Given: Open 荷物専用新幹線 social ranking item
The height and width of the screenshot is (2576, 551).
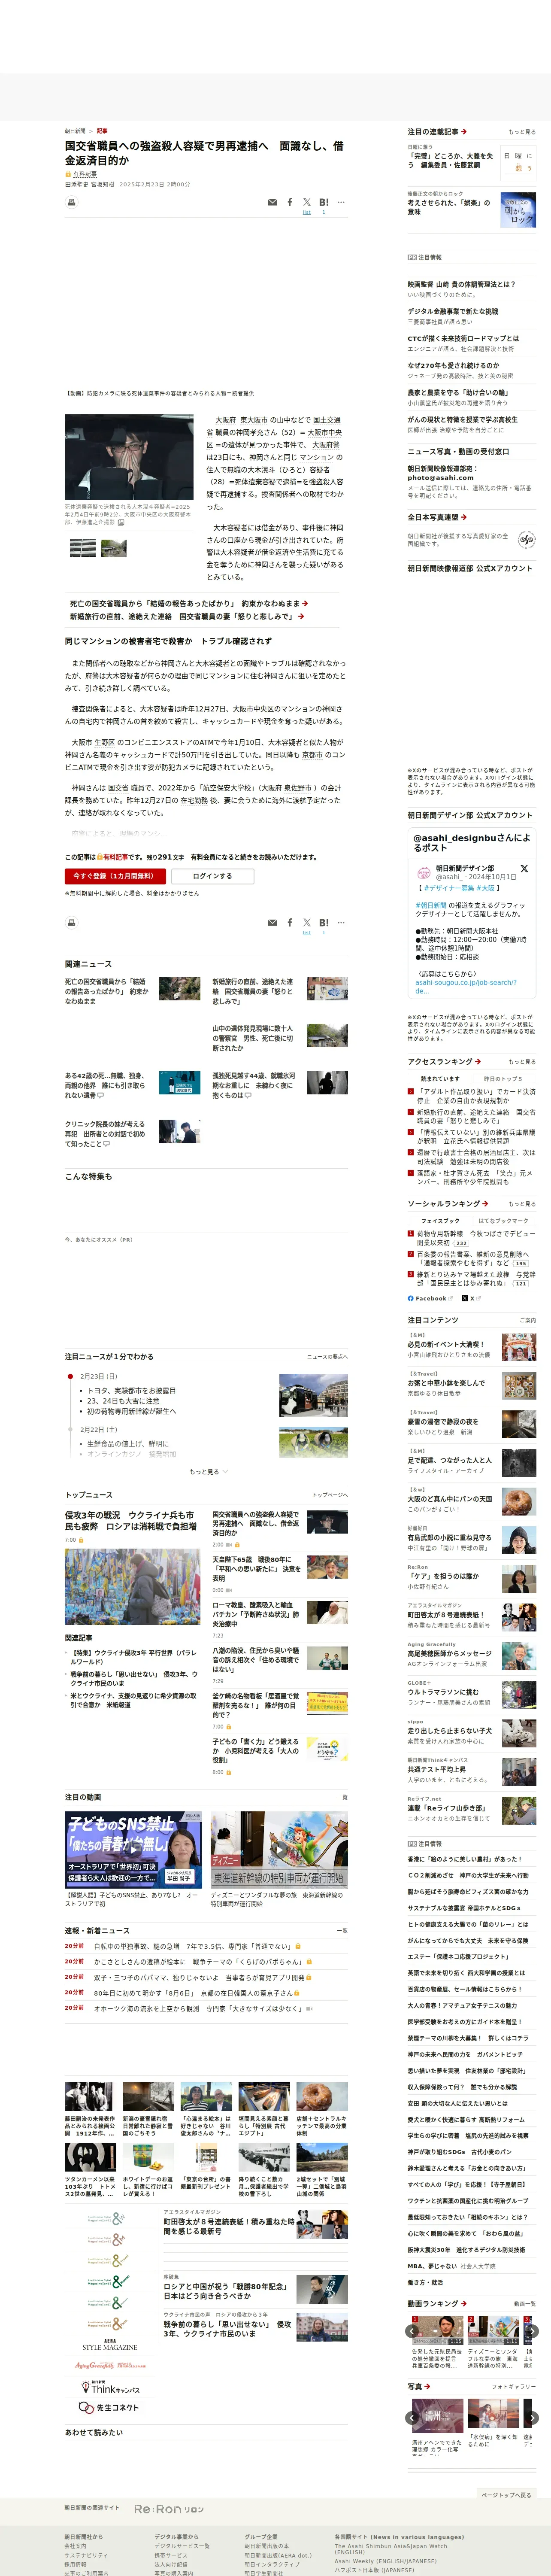Looking at the screenshot, I should pyautogui.click(x=476, y=1238).
